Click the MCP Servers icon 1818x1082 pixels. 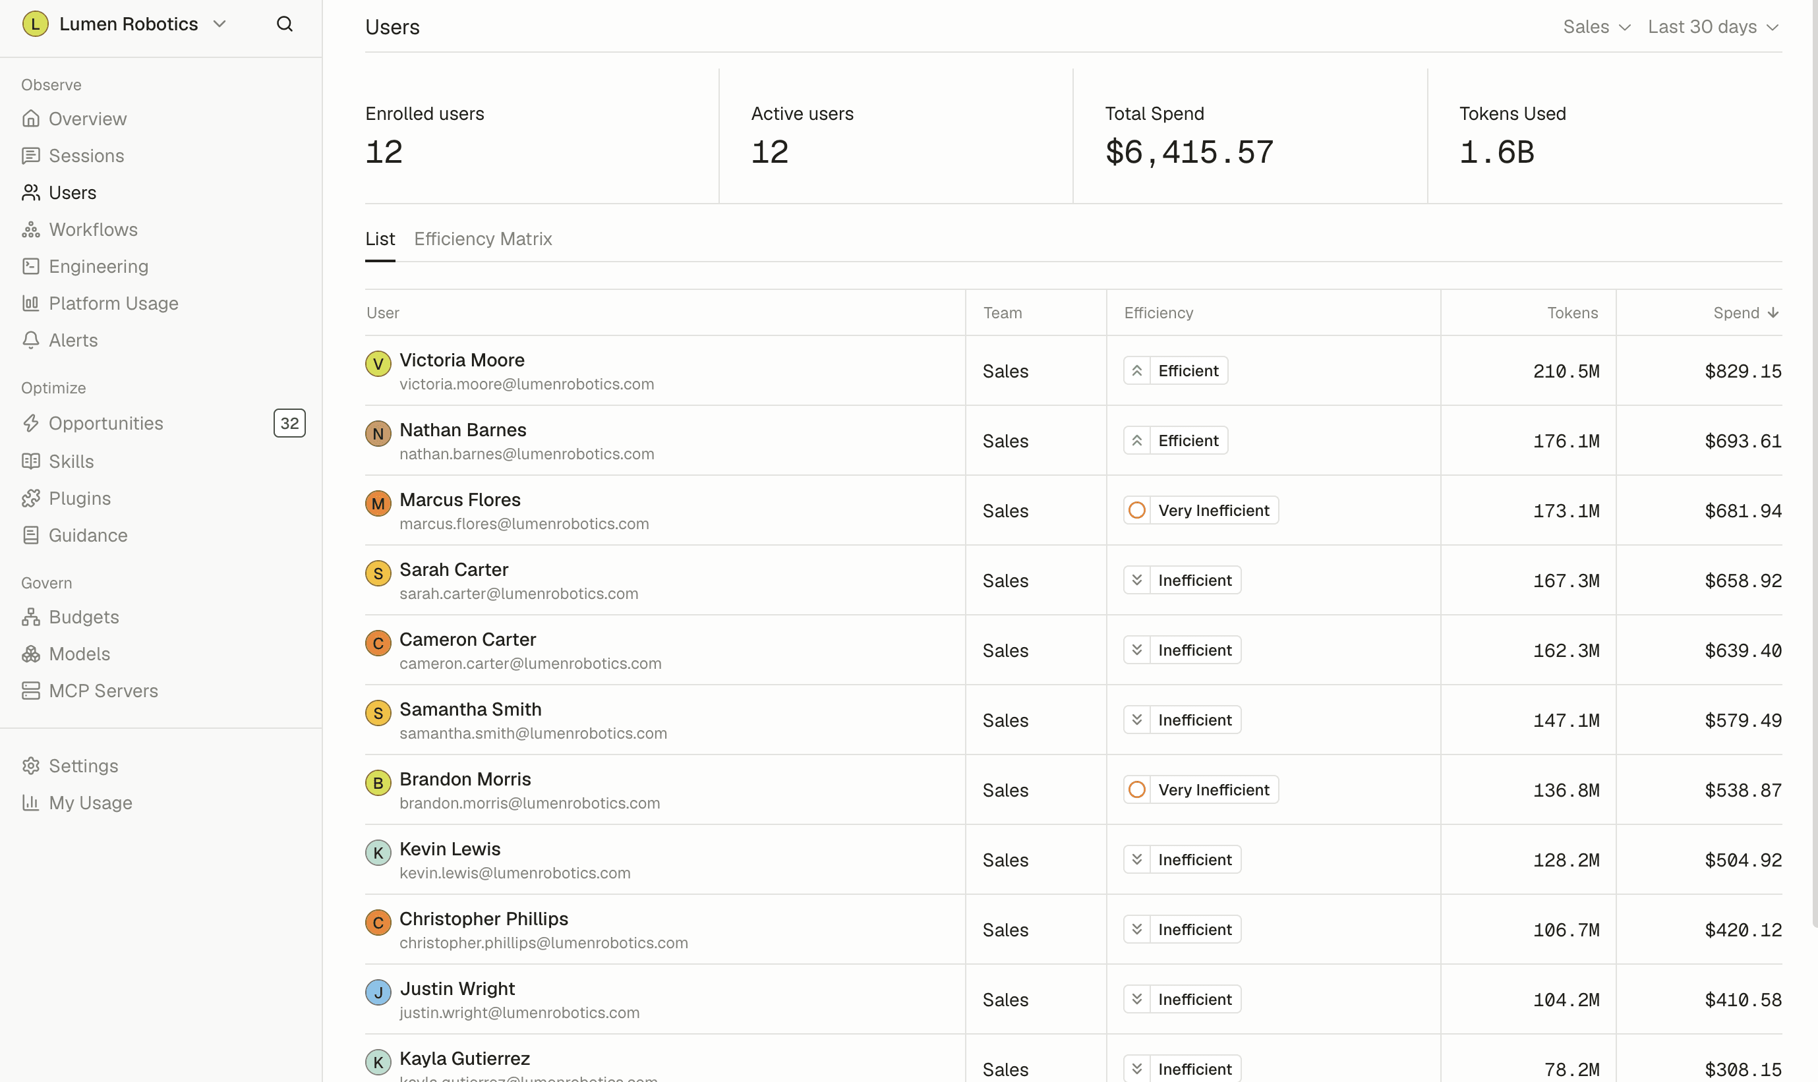[30, 691]
